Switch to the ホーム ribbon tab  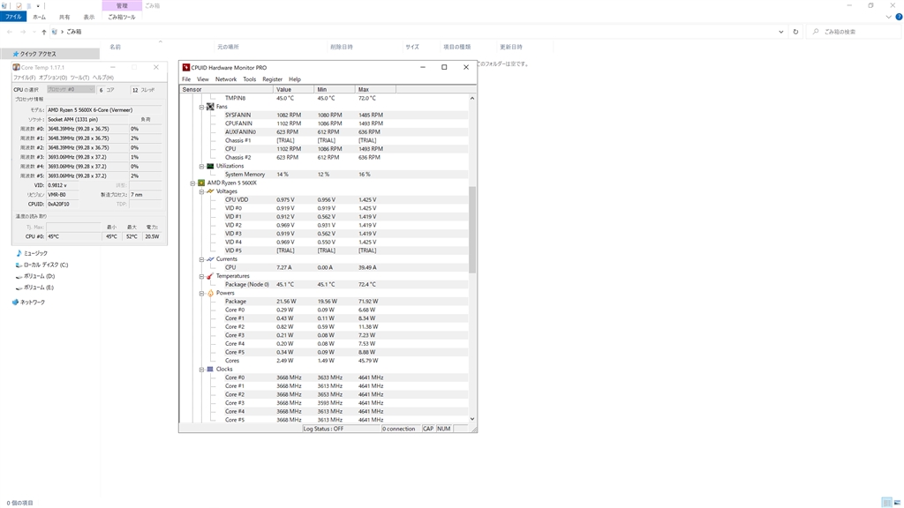coord(39,18)
